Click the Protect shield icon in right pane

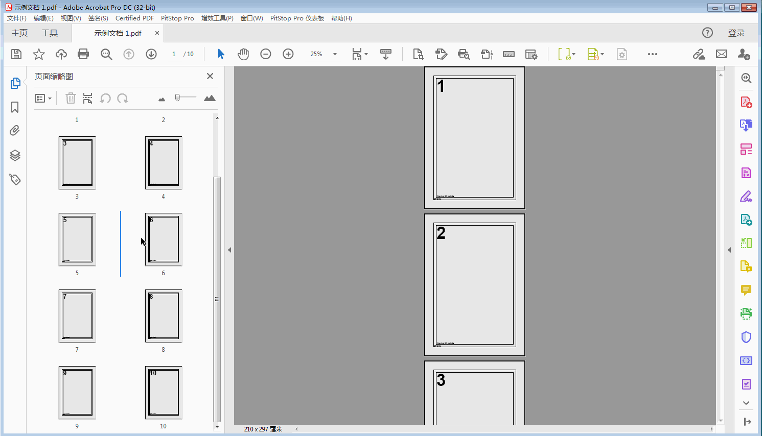(x=746, y=337)
